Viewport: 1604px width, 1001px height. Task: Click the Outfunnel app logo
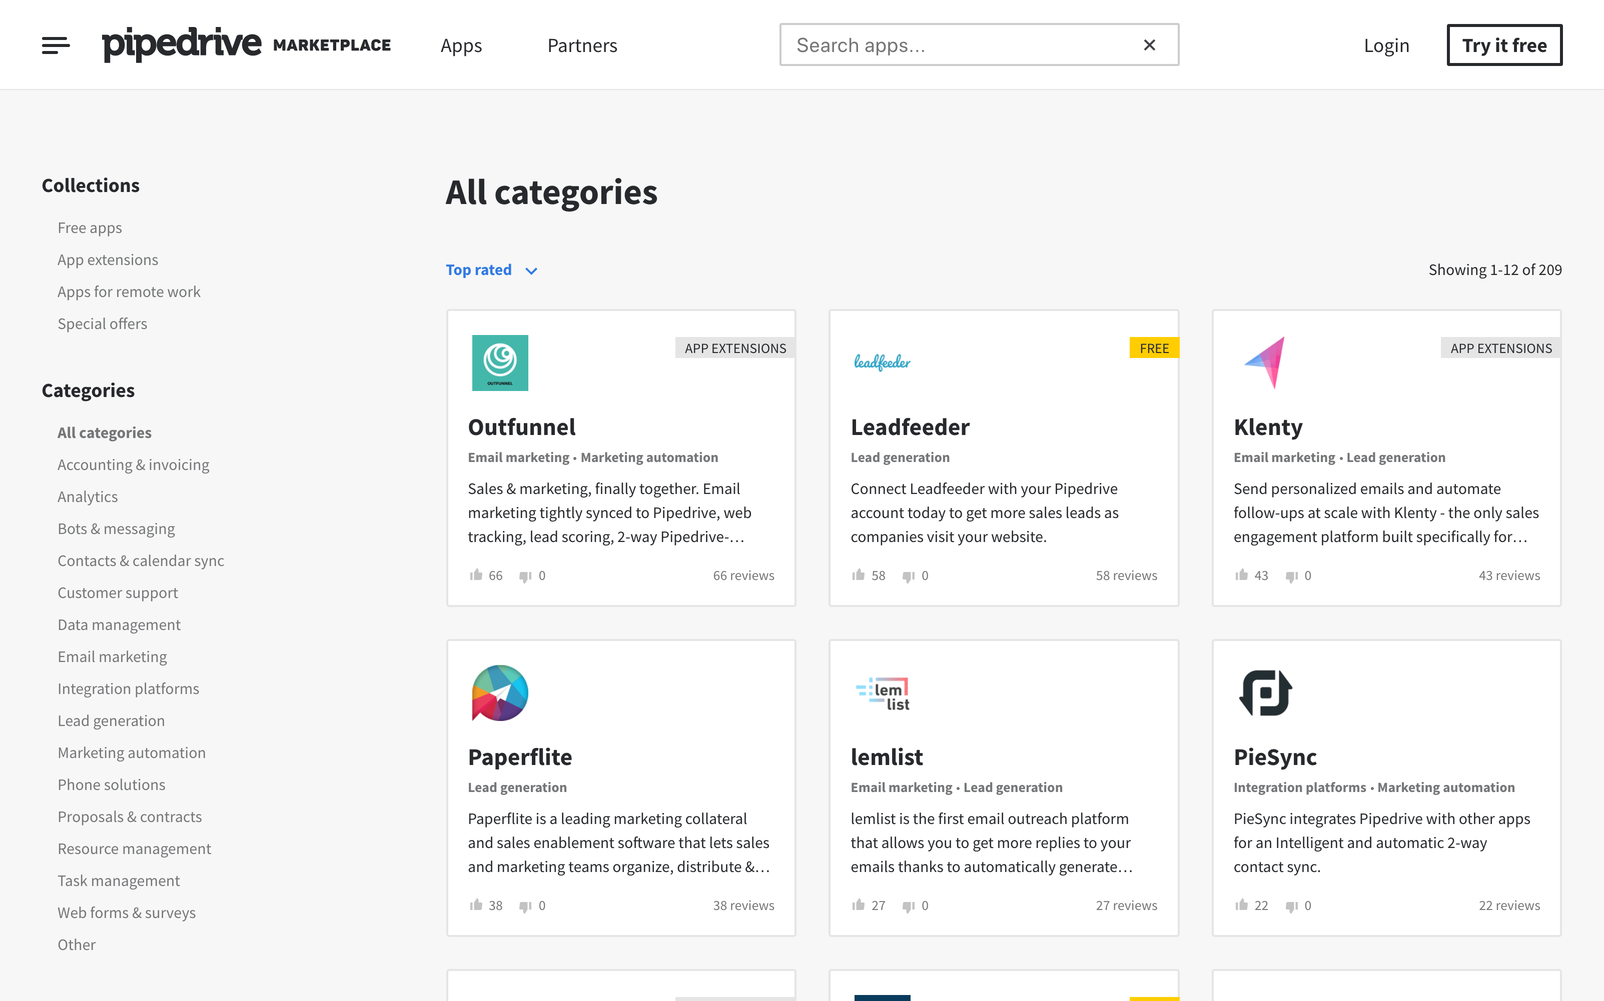[x=500, y=363]
